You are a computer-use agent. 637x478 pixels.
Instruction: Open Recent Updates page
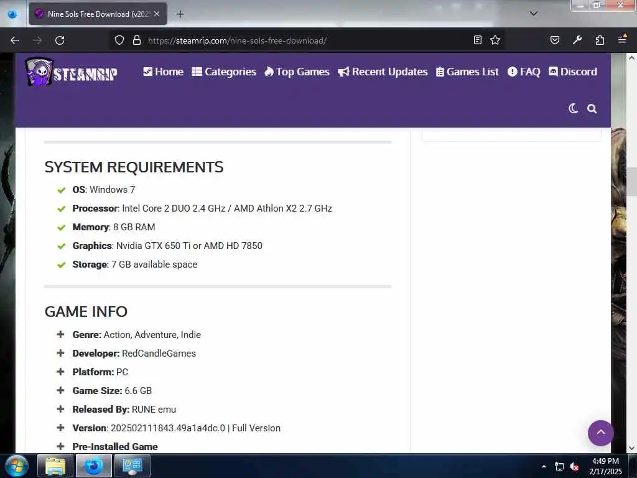coord(383,72)
